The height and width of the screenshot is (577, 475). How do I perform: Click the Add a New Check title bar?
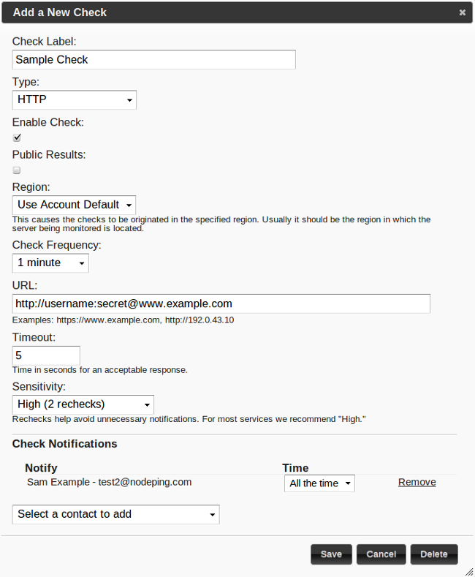219,12
